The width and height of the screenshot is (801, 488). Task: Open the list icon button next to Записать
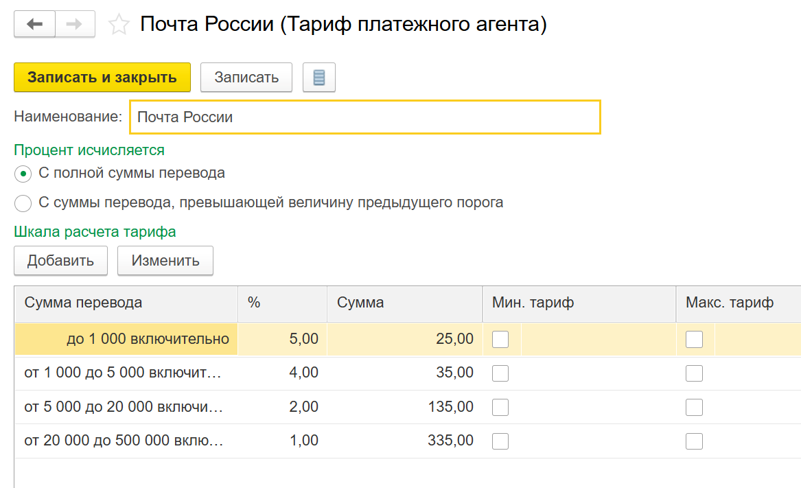pos(318,77)
